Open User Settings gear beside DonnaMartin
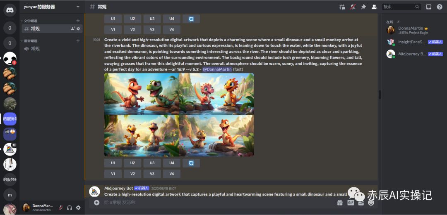Image resolution: width=447 pixels, height=215 pixels. coord(78,208)
